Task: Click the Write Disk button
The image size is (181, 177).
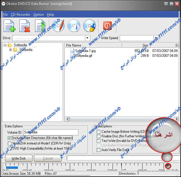Action: coord(19,158)
